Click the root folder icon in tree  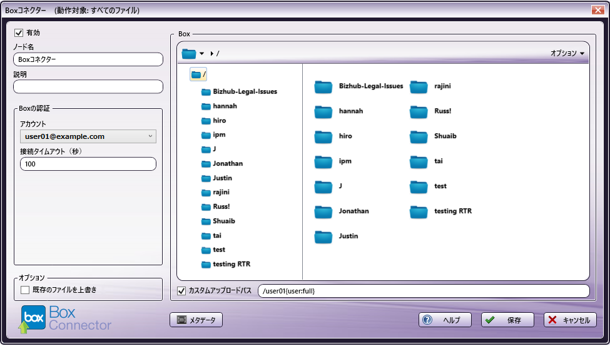point(196,75)
